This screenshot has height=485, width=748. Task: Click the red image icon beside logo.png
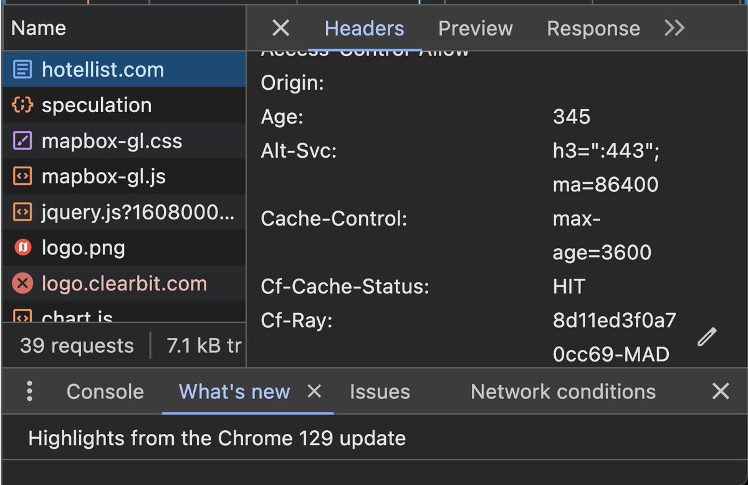click(22, 247)
